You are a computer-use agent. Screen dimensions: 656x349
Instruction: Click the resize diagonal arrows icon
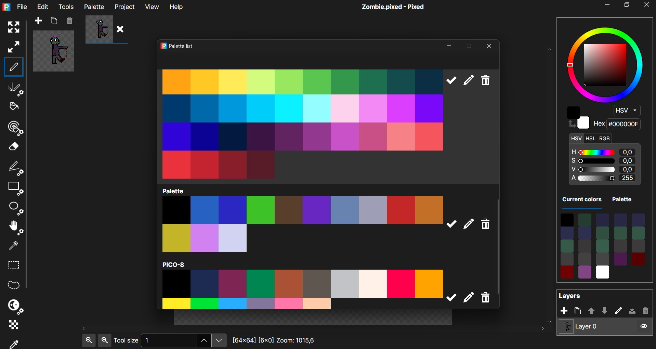click(14, 47)
